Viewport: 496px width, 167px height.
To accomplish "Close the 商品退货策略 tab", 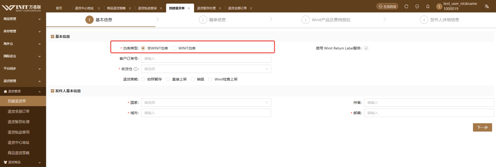I will point(130,8).
